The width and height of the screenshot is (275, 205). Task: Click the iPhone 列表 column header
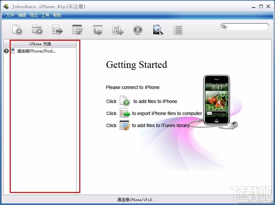40,44
